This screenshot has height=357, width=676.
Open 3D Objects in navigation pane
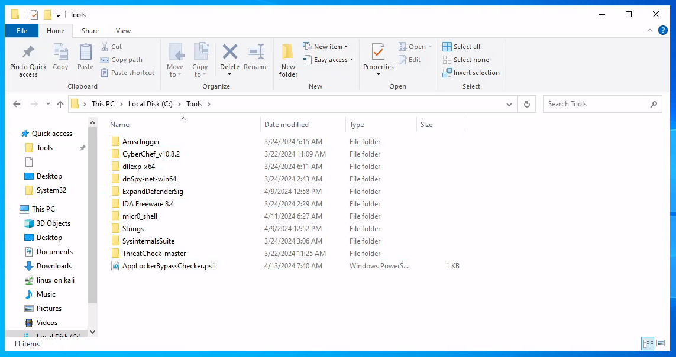click(x=53, y=223)
